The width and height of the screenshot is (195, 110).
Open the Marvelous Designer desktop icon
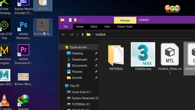5,54
